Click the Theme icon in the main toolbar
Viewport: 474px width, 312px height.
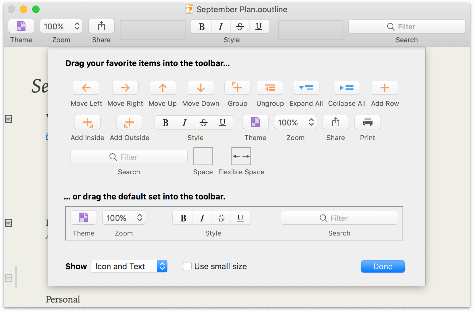coord(21,26)
